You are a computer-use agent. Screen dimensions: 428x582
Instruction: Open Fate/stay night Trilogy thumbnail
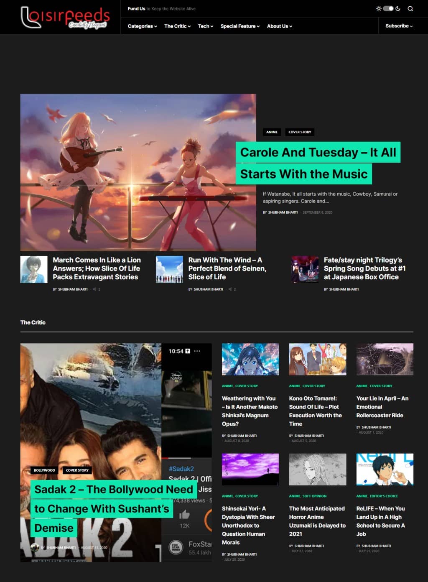tap(305, 270)
